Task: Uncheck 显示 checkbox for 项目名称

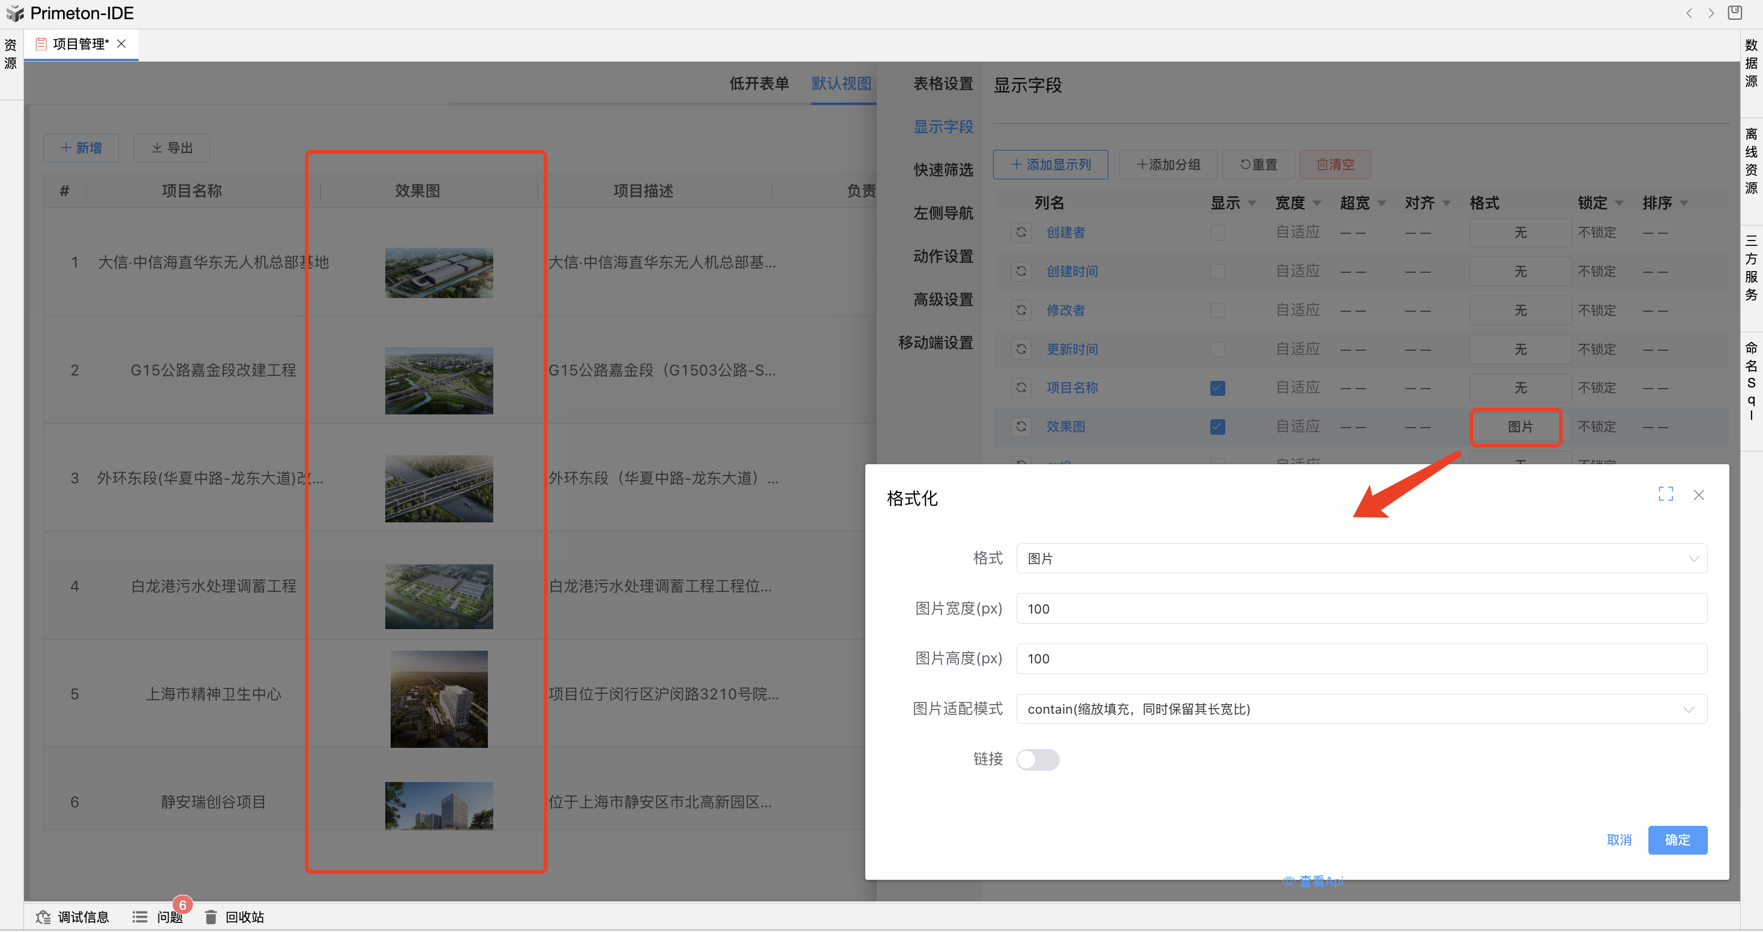Action: point(1217,389)
